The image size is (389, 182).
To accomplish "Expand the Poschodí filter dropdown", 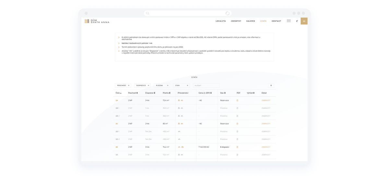I will click(x=123, y=85).
